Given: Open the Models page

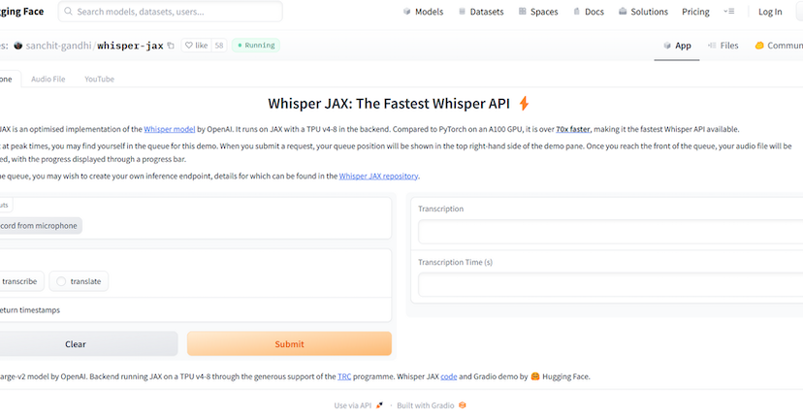Looking at the screenshot, I should tap(423, 12).
